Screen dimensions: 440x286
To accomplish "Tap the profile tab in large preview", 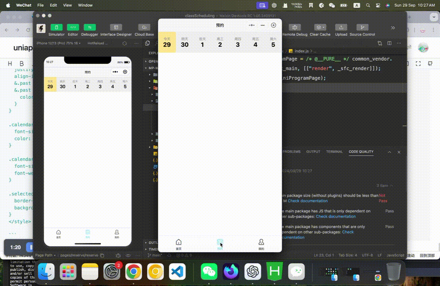I will [x=261, y=244].
